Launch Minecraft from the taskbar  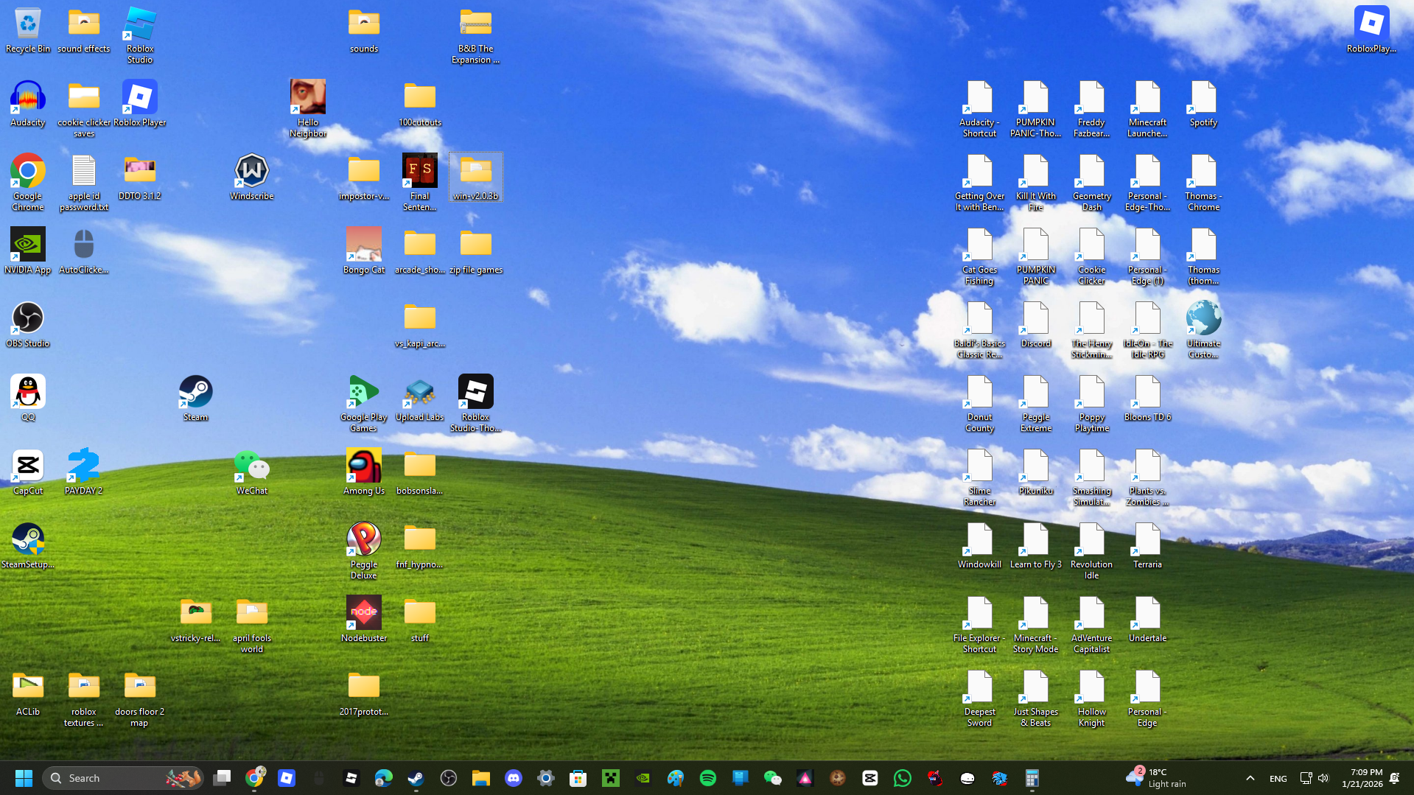[610, 777]
